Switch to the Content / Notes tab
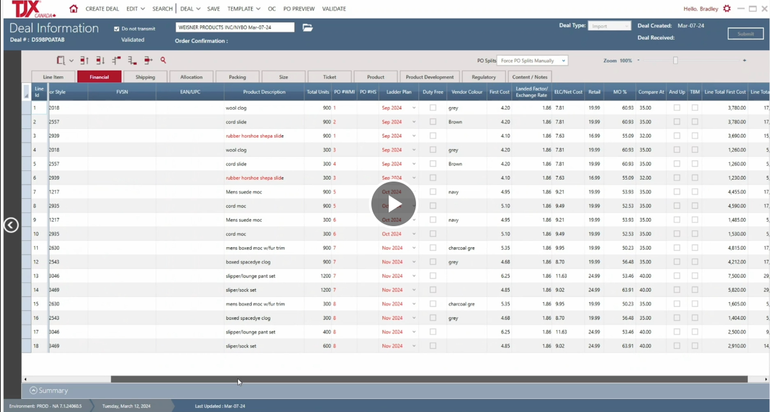The height and width of the screenshot is (412, 770). click(530, 77)
